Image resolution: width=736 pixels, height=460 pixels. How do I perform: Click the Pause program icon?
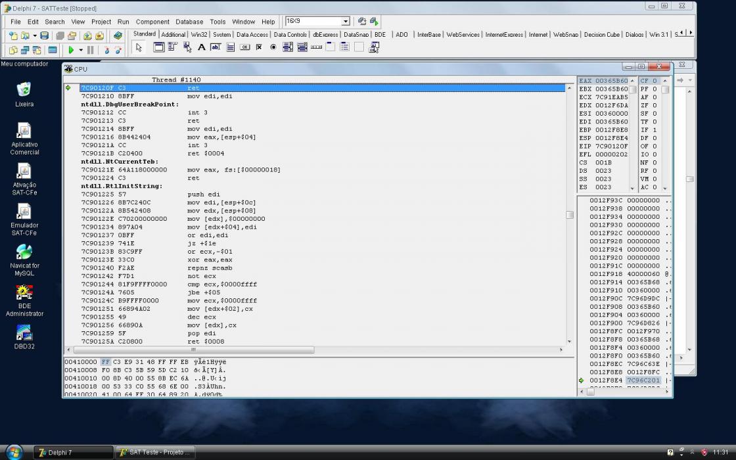coord(91,50)
